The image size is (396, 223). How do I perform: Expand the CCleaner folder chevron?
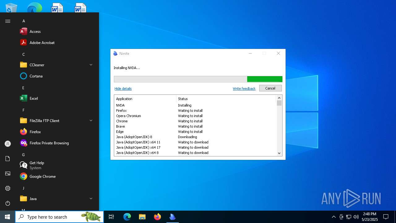click(x=91, y=65)
